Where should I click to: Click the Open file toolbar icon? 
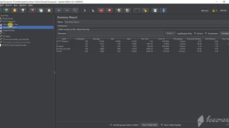15,10
